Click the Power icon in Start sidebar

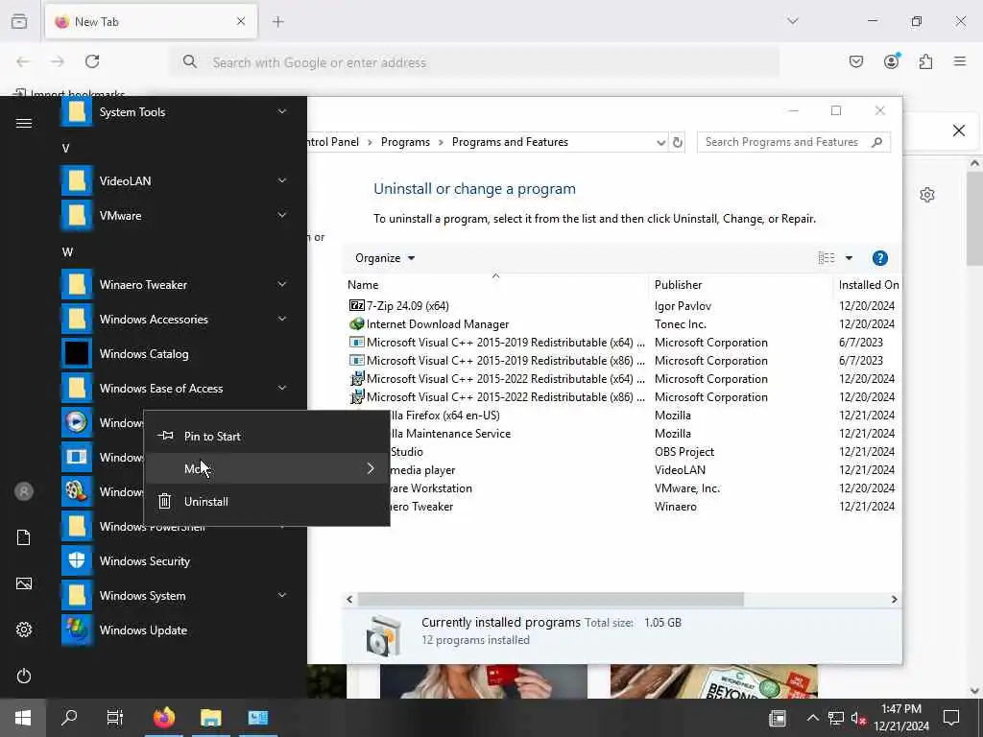24,676
